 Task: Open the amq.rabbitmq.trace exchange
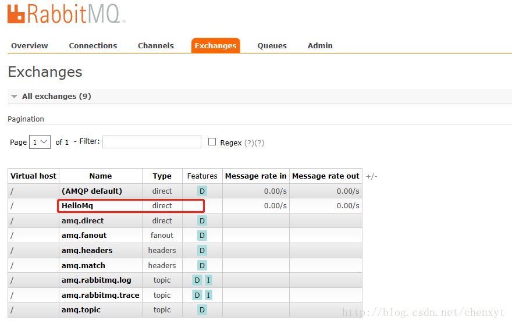click(x=101, y=295)
